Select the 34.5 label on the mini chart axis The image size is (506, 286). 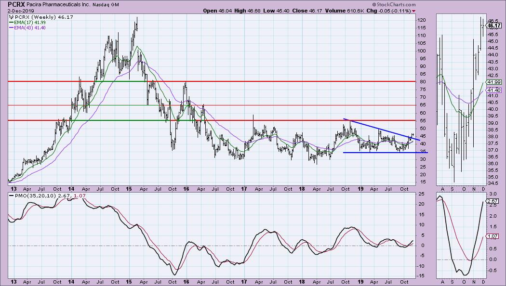pos(493,183)
